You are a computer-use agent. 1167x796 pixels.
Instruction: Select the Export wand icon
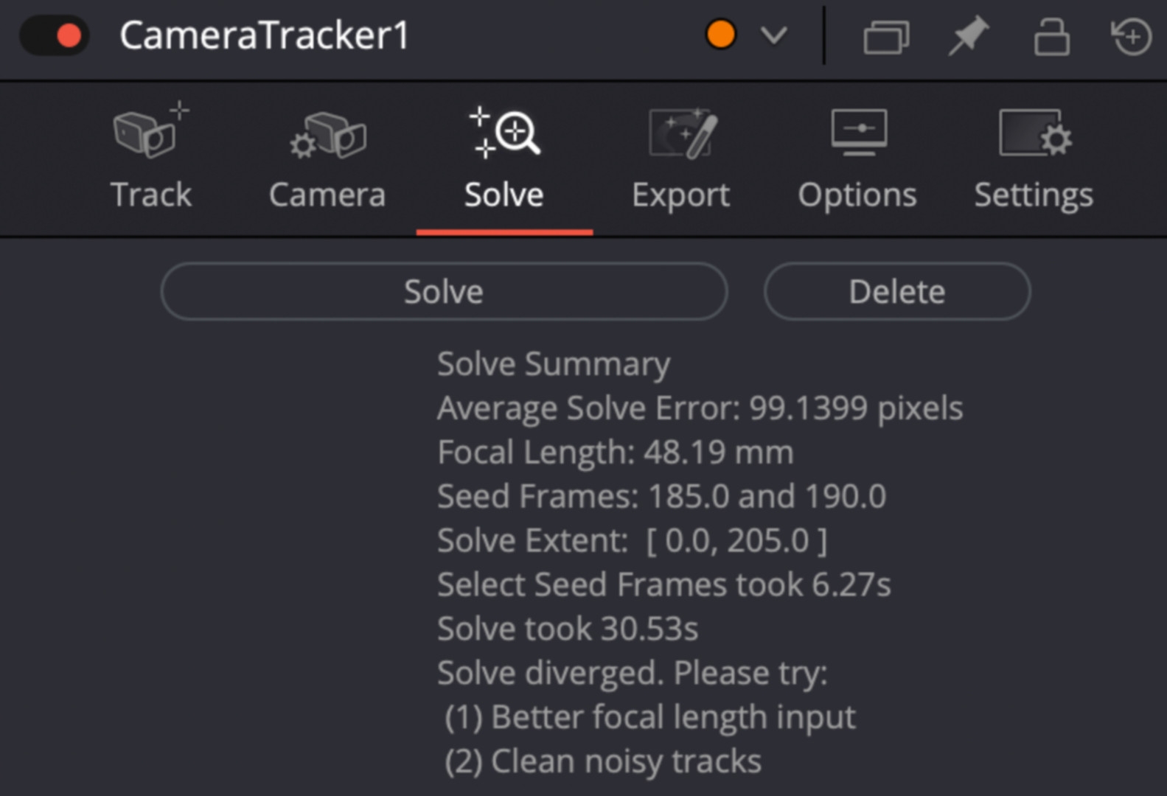679,133
